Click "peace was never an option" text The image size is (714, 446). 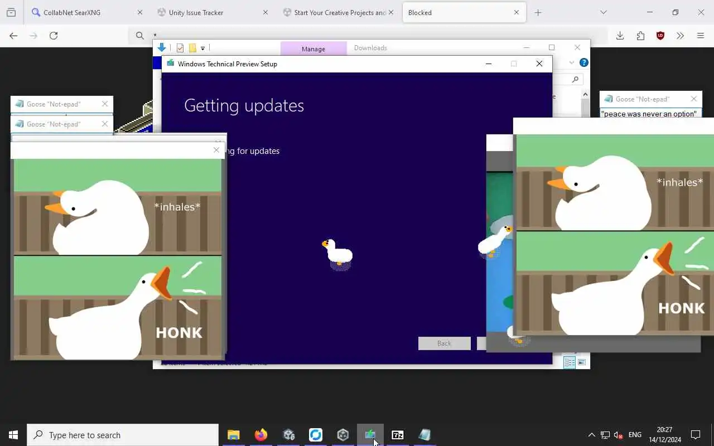[649, 114]
